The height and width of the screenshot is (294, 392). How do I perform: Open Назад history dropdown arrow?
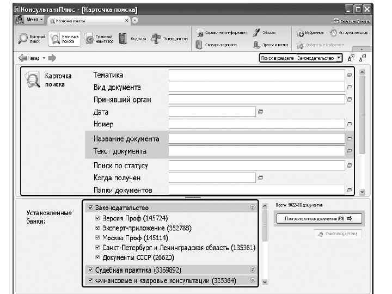(44, 58)
